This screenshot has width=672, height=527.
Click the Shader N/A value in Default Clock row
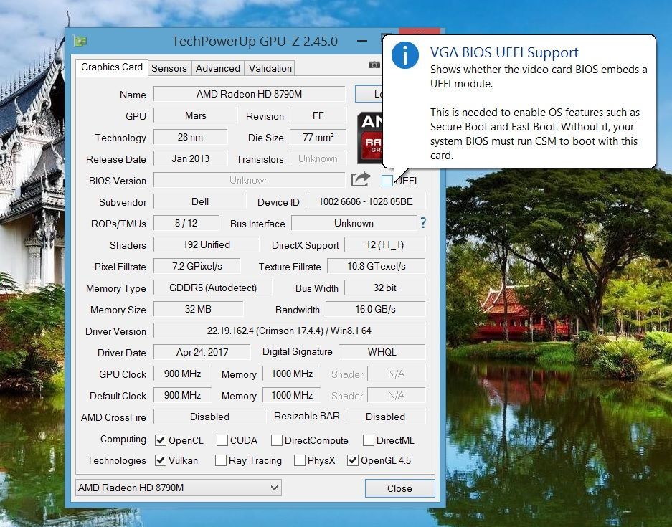coord(397,395)
